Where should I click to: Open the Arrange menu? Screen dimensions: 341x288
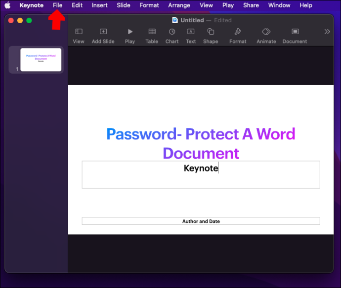tap(179, 5)
